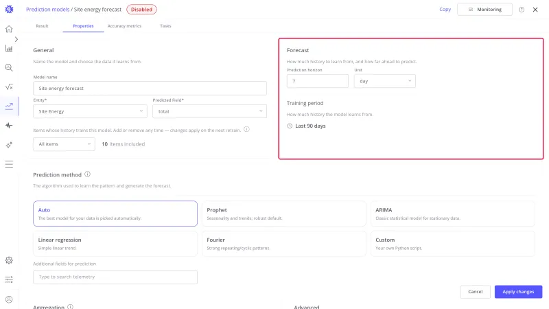Open the pulse anomaly detection icon
The width and height of the screenshot is (549, 309).
click(9, 126)
